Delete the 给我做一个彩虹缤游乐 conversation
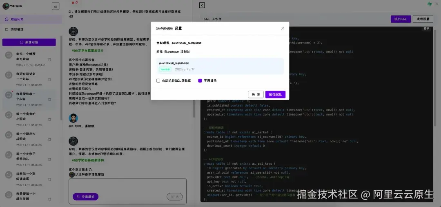Image resolution: width=441 pixels, height=207 pixels. [x=49, y=179]
